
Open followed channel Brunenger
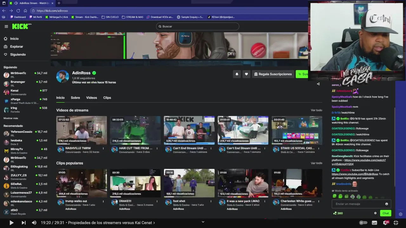25,83
